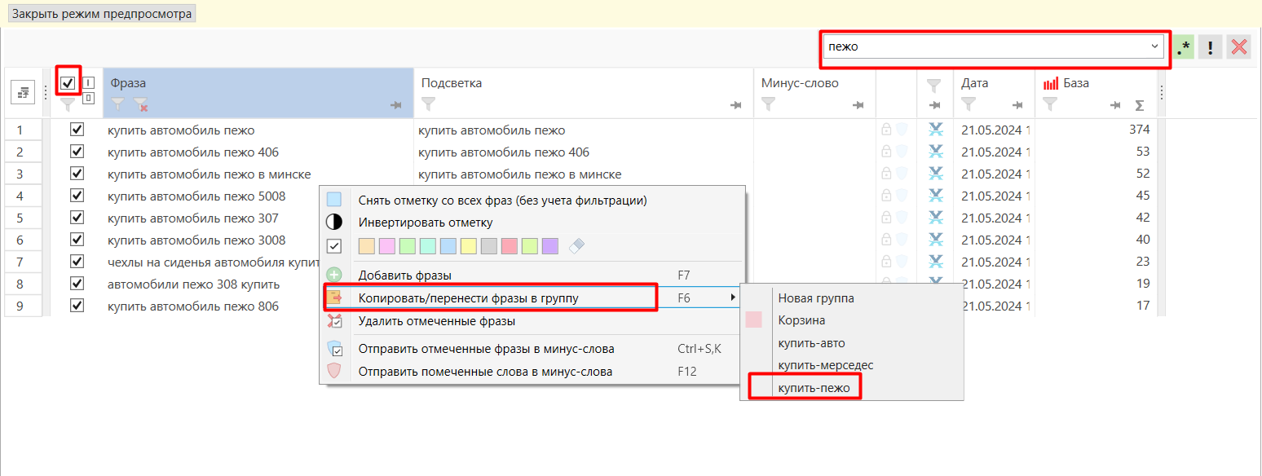Viewport: 1262px width, 476px height.
Task: Expand 'Копировать/перенести фразы в группу' submenu arrow
Action: [733, 297]
